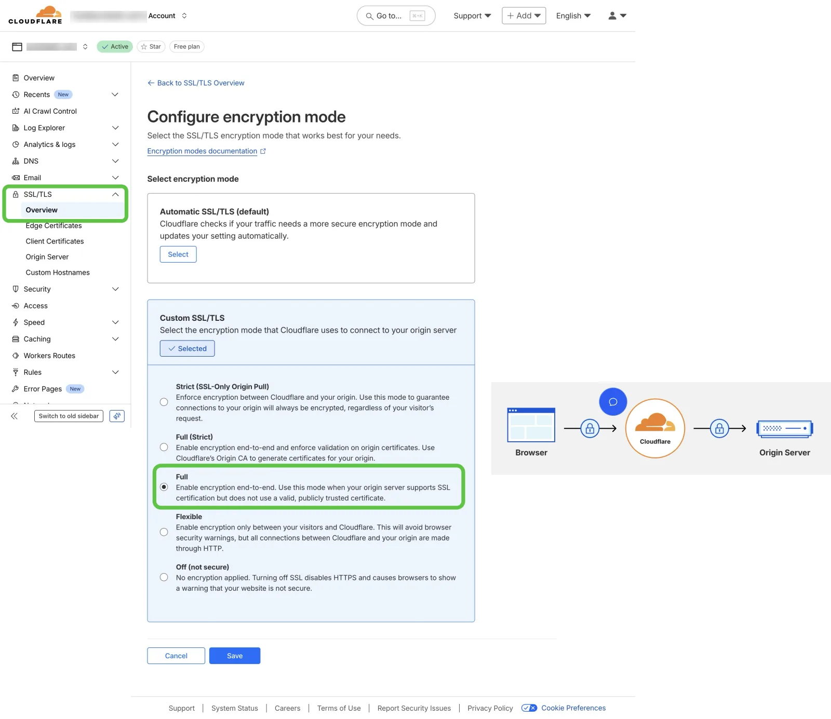Click the Analytics & logs pie chart icon
The width and height of the screenshot is (831, 719).
16,144
